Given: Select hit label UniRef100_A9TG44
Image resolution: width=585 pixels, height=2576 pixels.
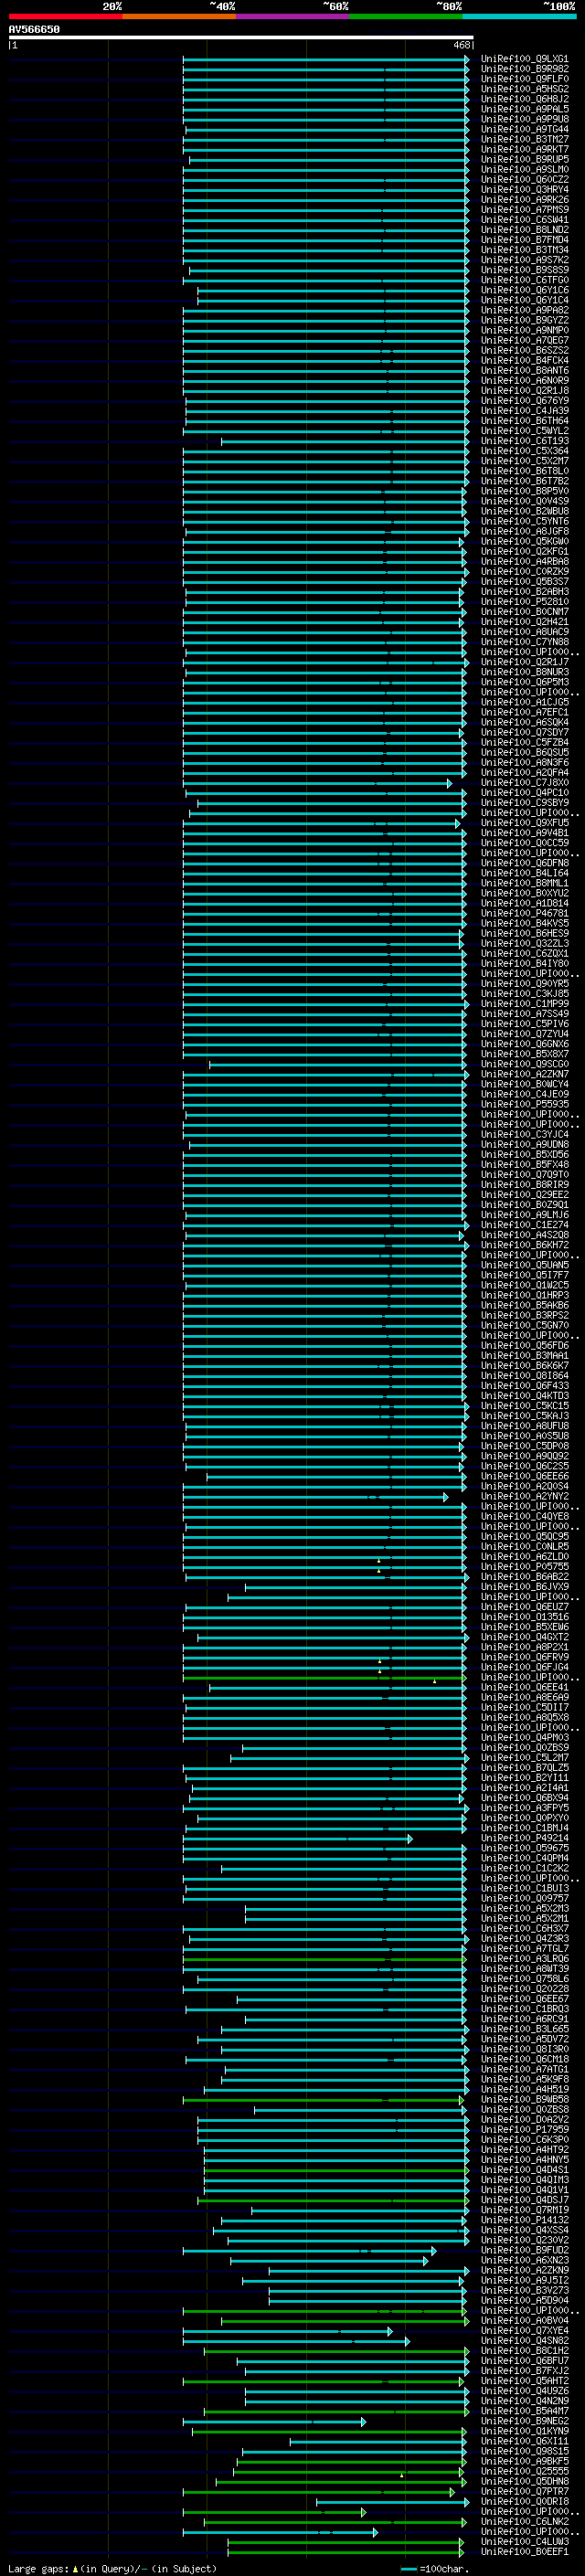Looking at the screenshot, I should click(x=525, y=129).
